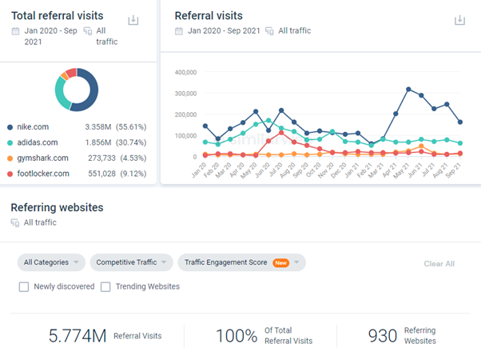Viewport: 481px width, 352px height.
Task: Click the traffic icon in Total referral visits
Action: coord(87,31)
